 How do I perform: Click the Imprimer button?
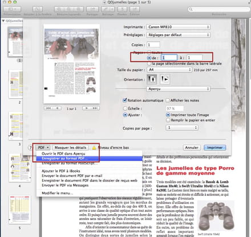click(x=215, y=147)
